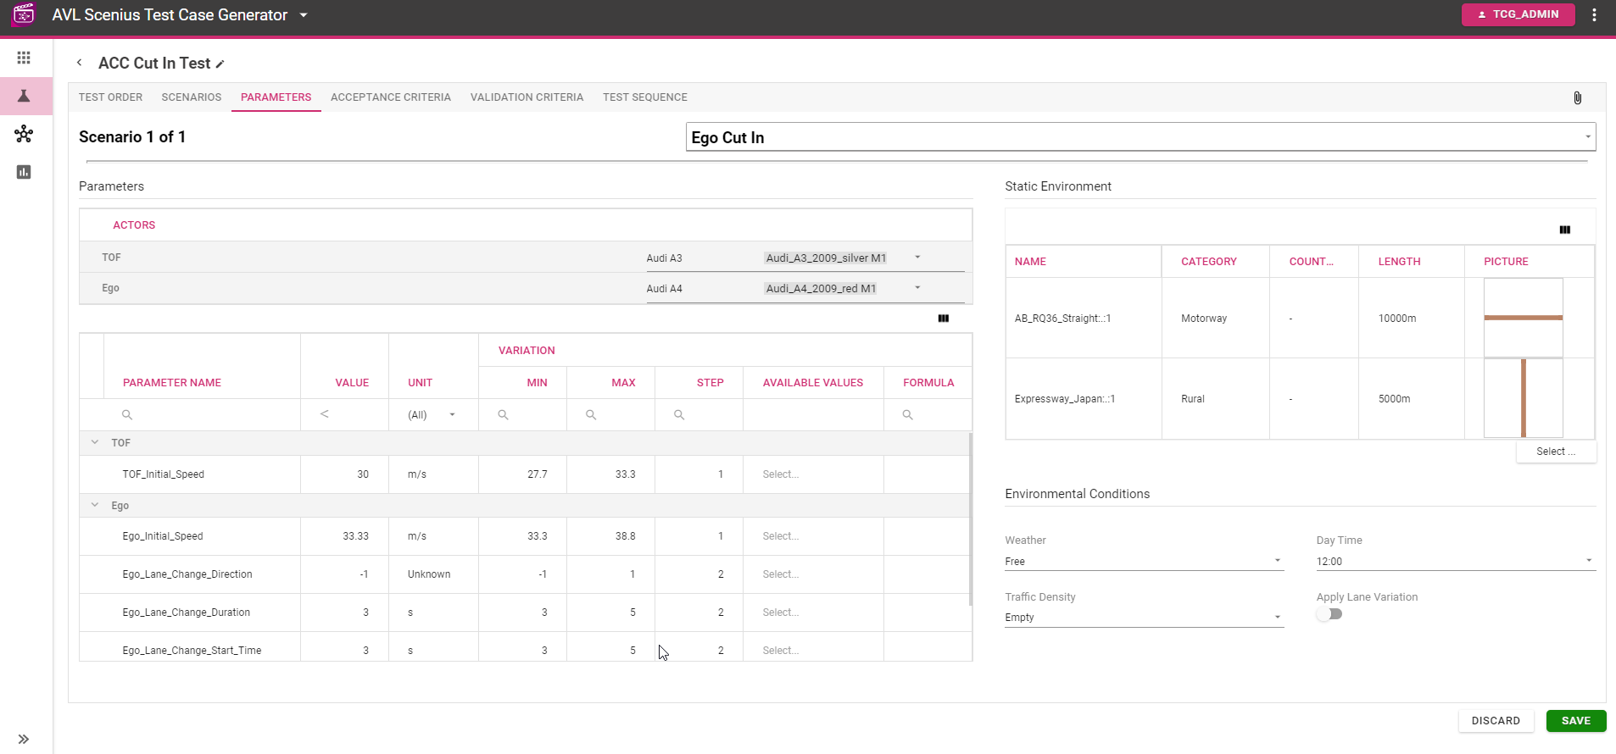Expand the sidebar with double chevron
Viewport: 1616px width, 754px height.
pyautogui.click(x=24, y=739)
